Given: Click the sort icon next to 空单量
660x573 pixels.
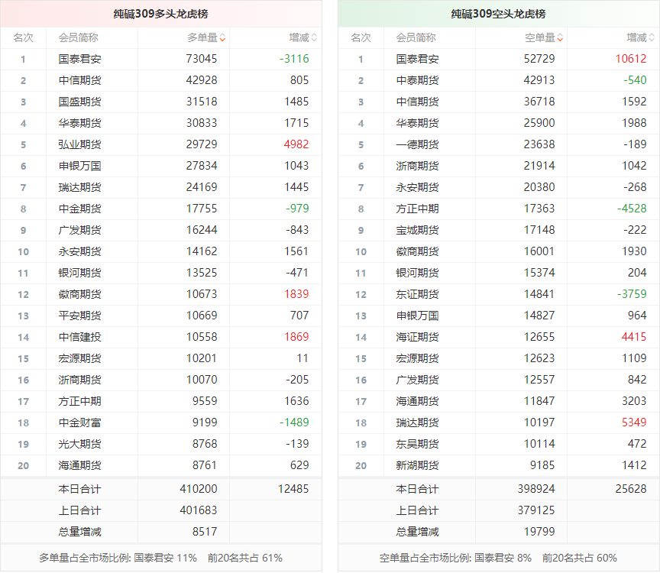Looking at the screenshot, I should click(x=560, y=37).
